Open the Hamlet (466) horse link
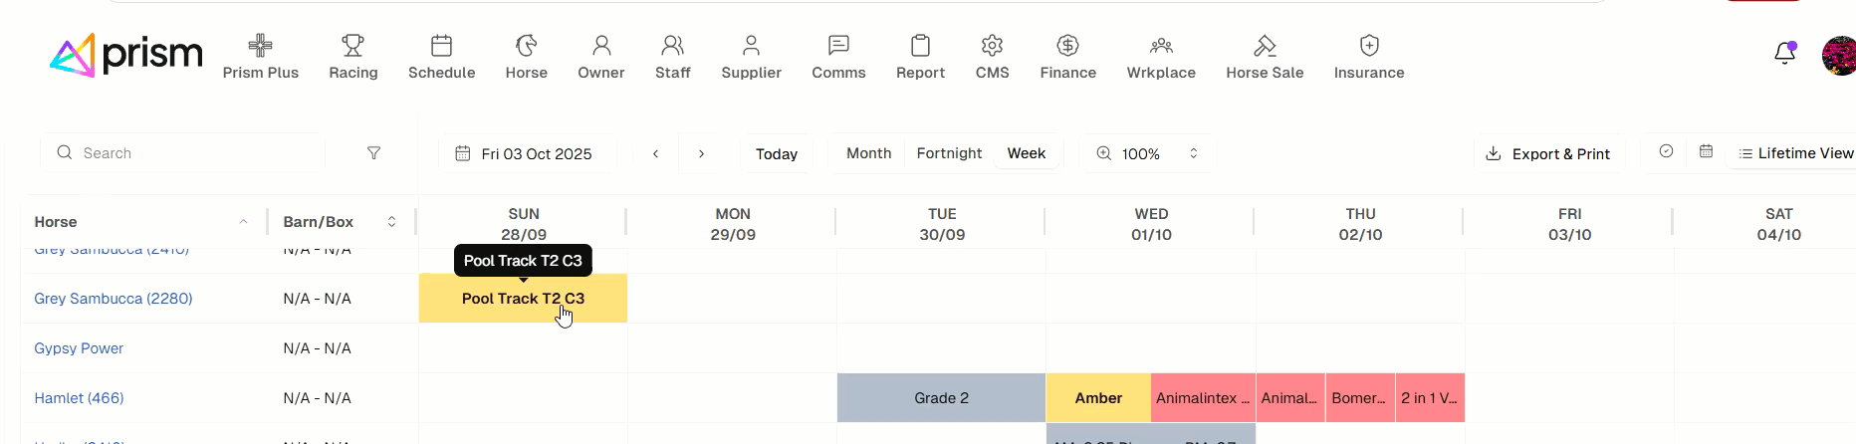 80,398
